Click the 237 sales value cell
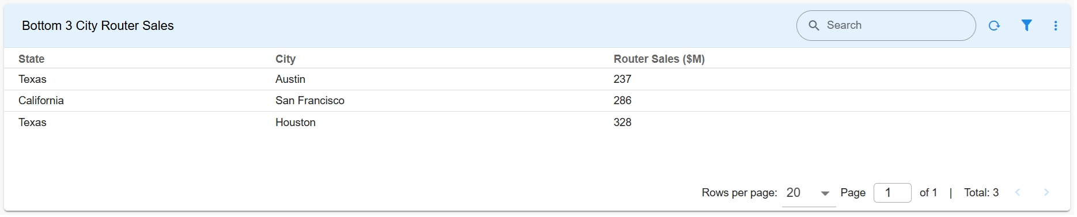This screenshot has width=1077, height=217. click(622, 79)
